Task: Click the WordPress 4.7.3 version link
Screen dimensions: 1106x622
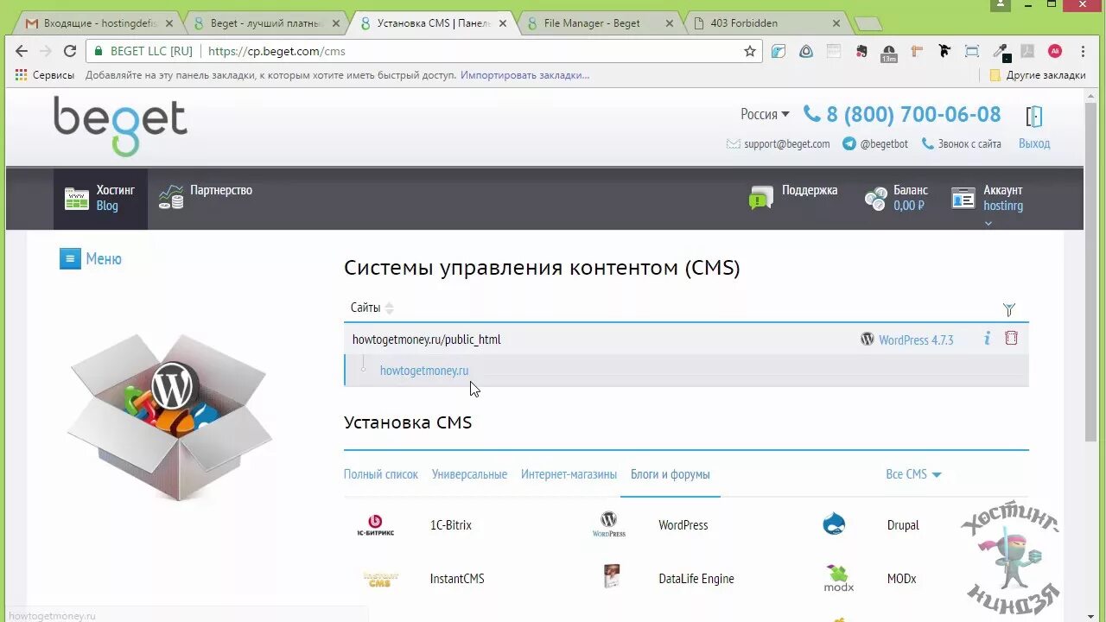Action: coord(916,340)
